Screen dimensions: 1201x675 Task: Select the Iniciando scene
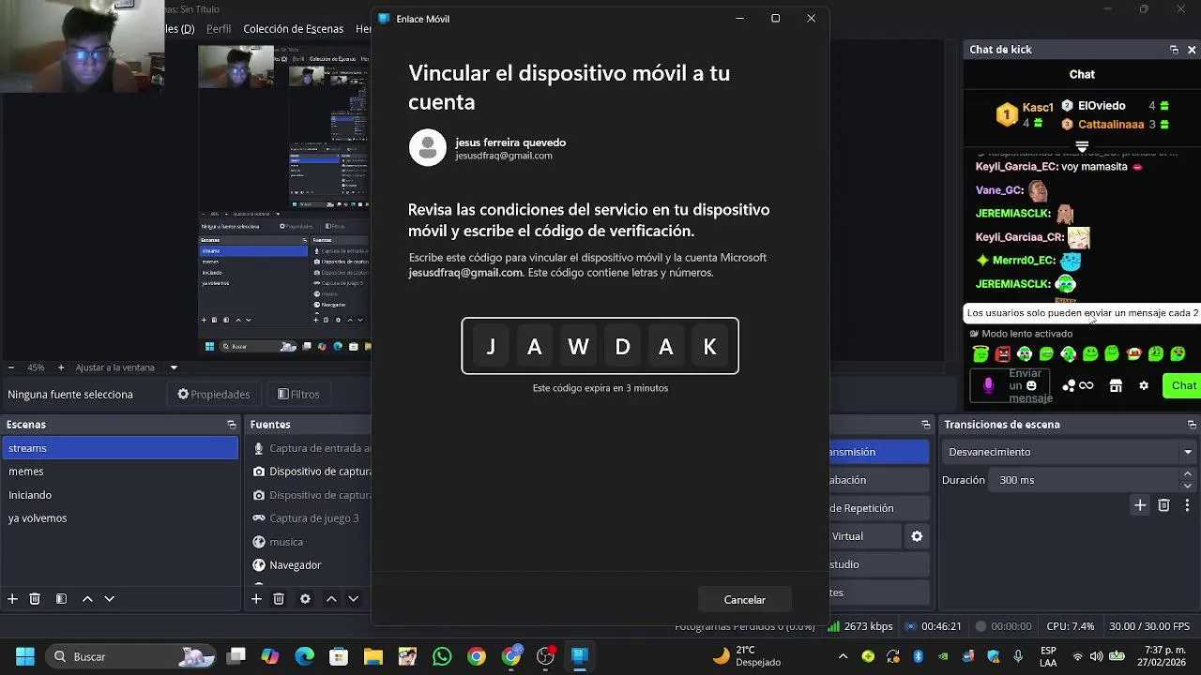[120, 495]
